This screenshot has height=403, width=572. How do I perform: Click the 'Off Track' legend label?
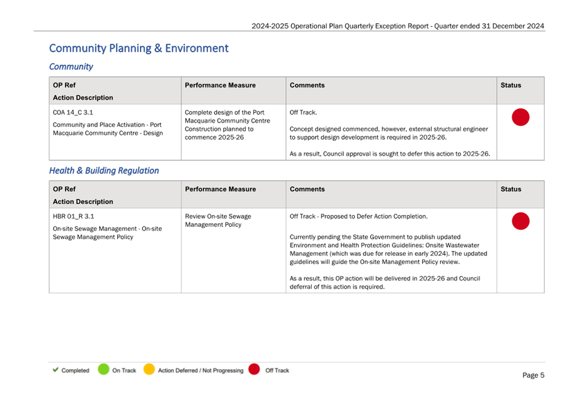point(277,370)
